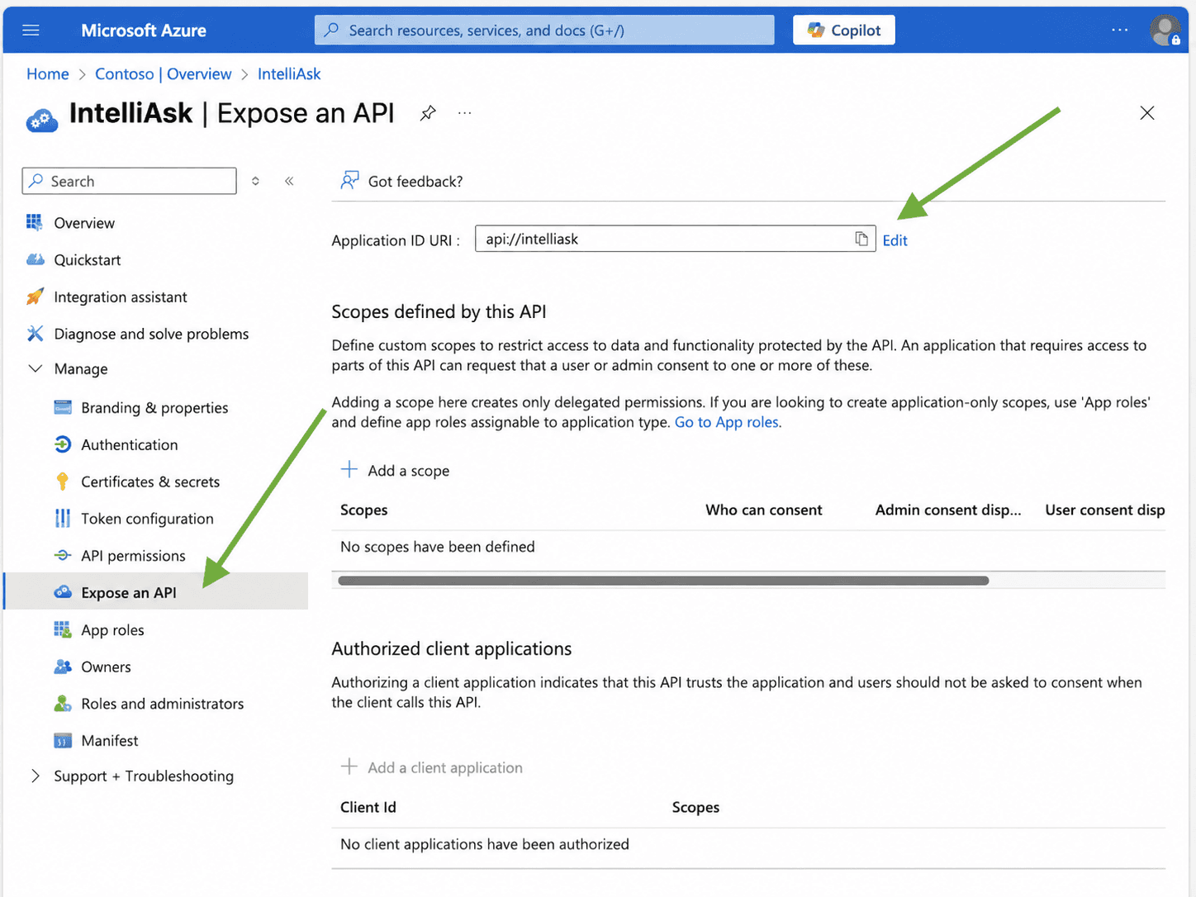Edit the Application ID URI

895,240
